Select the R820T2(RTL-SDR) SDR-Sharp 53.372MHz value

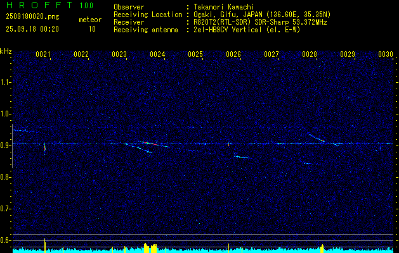click(260, 22)
